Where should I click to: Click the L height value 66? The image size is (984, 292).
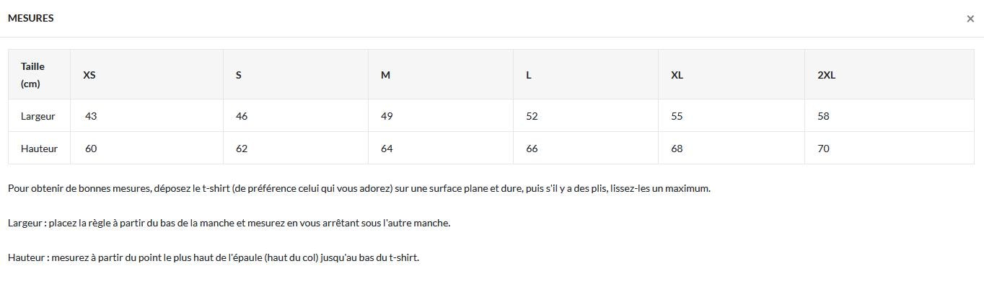pos(532,149)
